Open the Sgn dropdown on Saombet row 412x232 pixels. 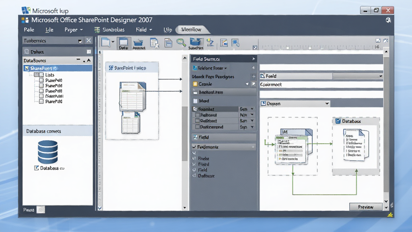252,109
